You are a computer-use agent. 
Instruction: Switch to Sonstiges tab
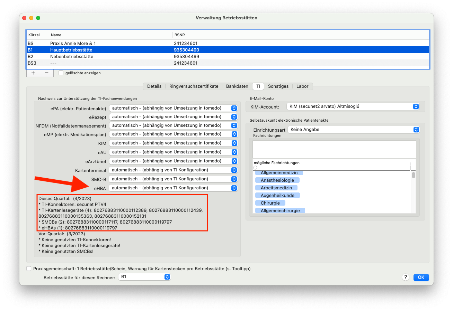(278, 86)
